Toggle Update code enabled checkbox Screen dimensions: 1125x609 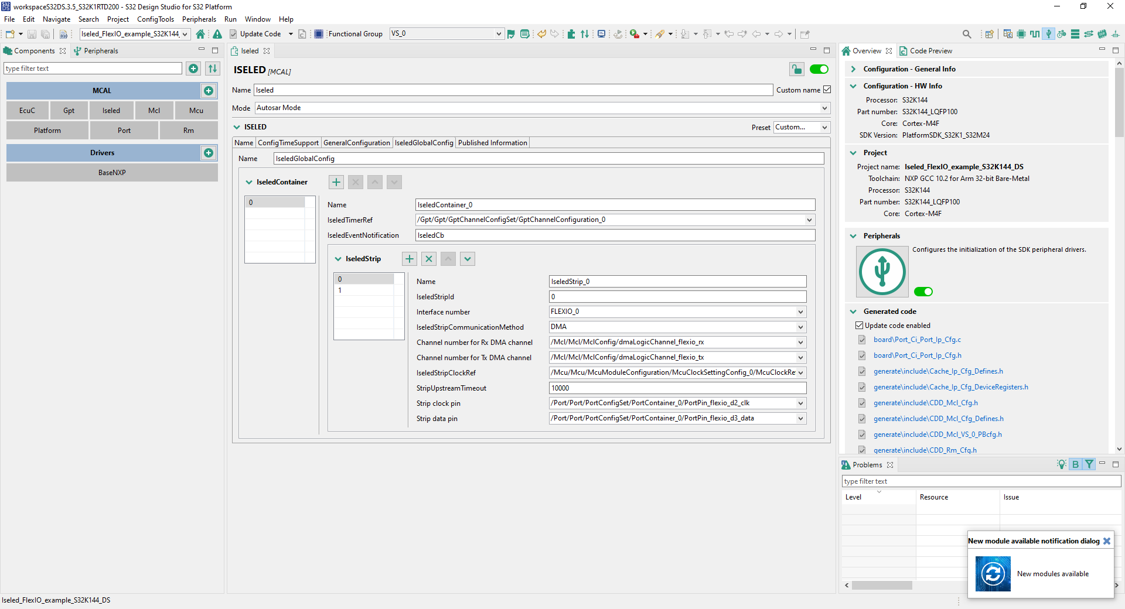pyautogui.click(x=860, y=326)
